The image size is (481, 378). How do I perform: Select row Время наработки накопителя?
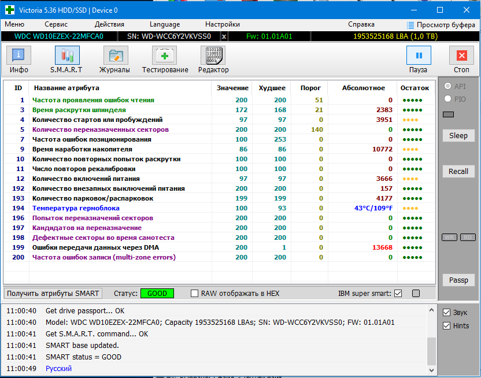point(219,149)
